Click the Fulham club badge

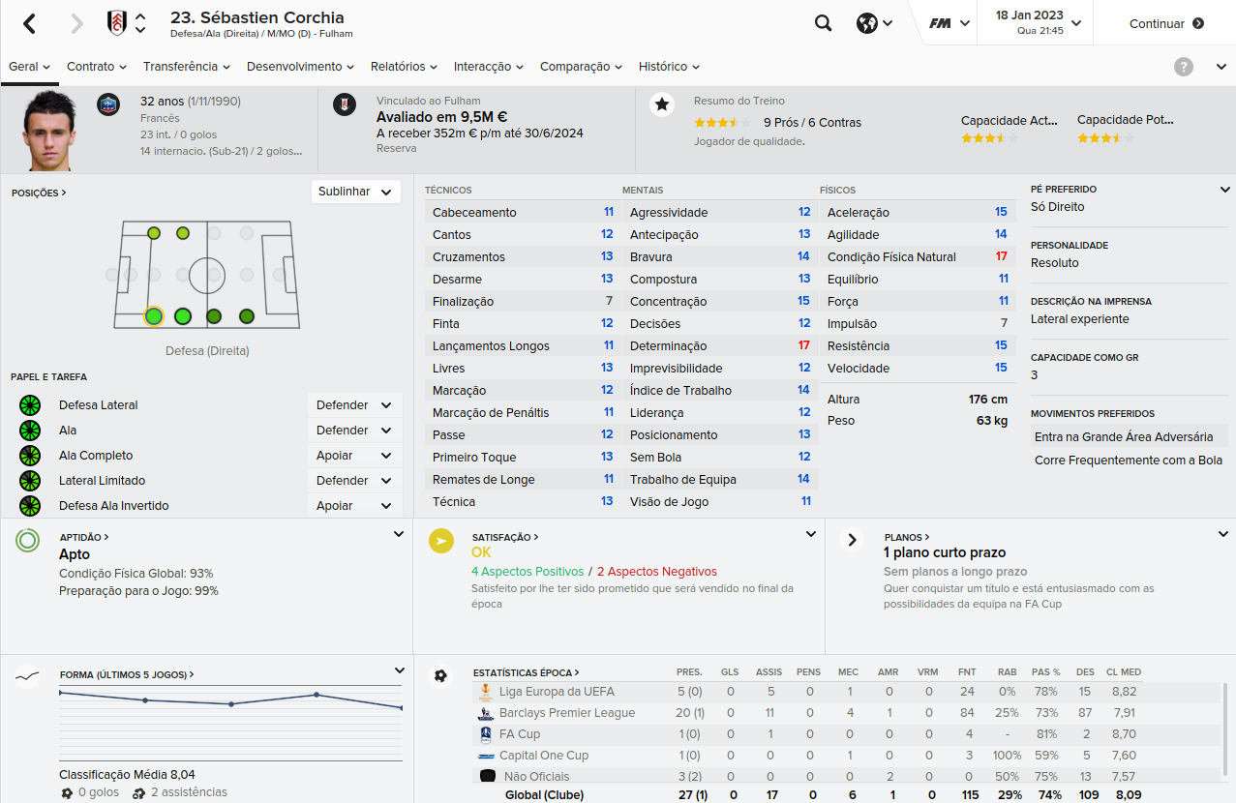pyautogui.click(x=116, y=23)
